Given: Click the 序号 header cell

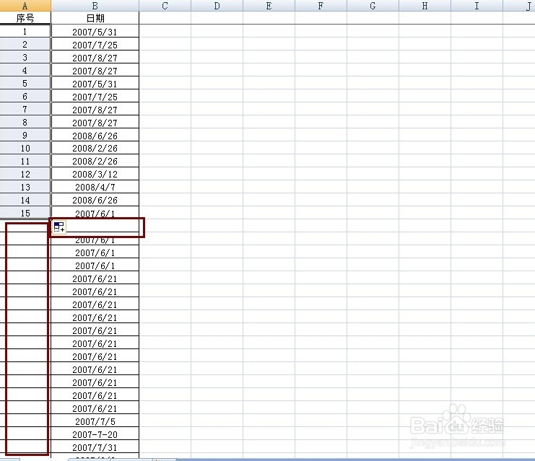Looking at the screenshot, I should pyautogui.click(x=25, y=18).
